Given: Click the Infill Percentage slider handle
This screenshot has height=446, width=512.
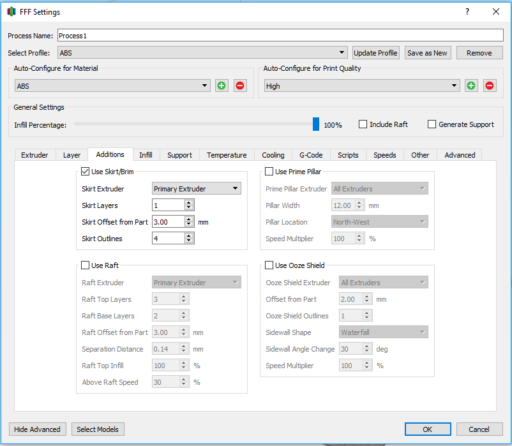Looking at the screenshot, I should [x=316, y=124].
